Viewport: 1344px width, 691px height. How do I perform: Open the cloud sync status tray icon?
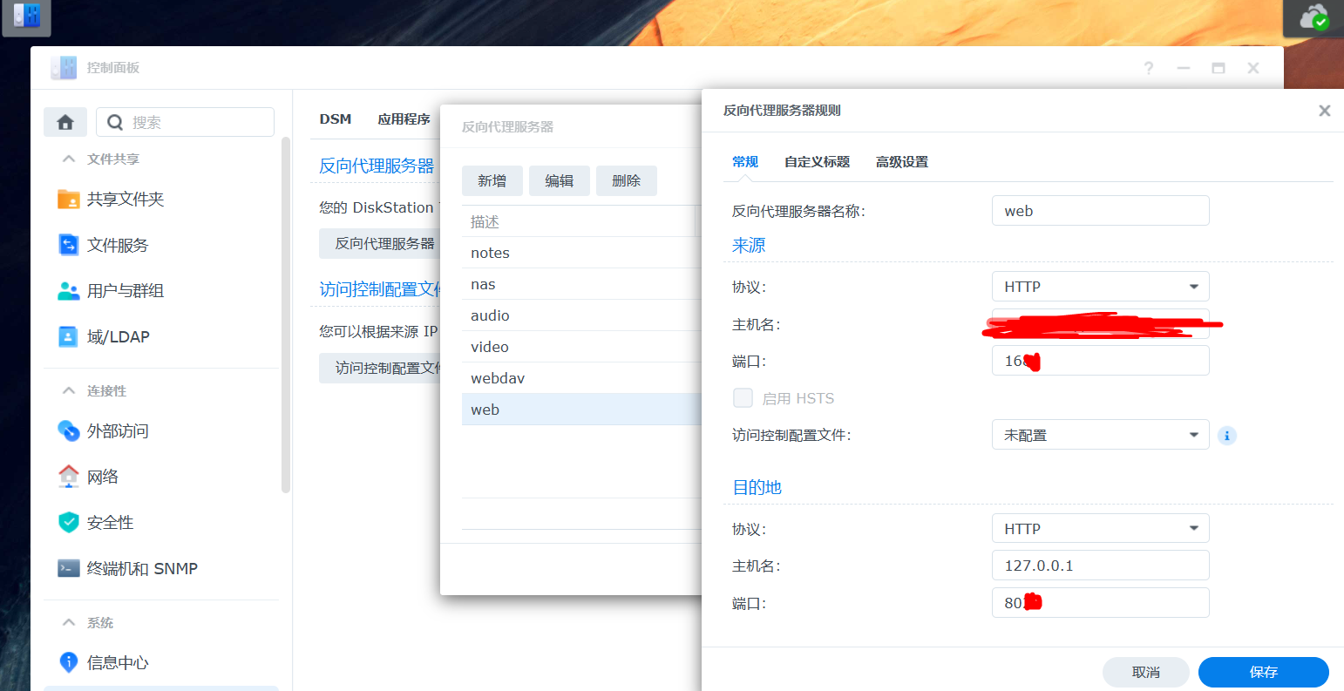tap(1313, 17)
